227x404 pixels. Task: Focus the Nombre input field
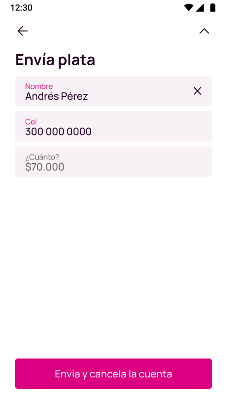113,91
